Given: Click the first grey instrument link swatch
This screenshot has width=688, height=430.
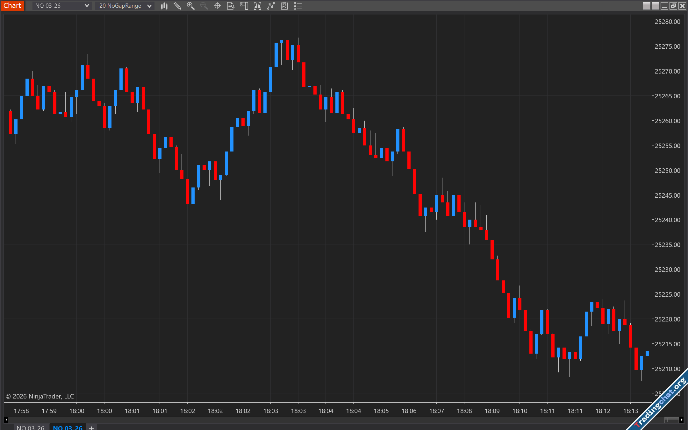Looking at the screenshot, I should coord(646,6).
